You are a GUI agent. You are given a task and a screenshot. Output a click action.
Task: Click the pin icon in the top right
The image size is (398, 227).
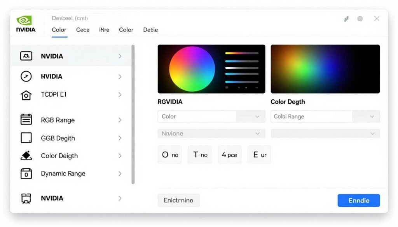coord(346,18)
